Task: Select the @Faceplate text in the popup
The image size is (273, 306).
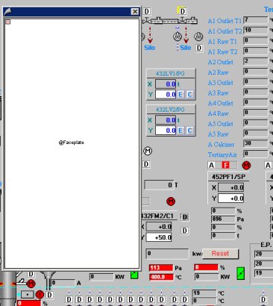Action: coord(72,143)
